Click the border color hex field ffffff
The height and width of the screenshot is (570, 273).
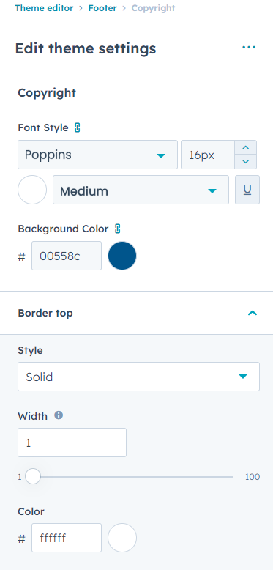(67, 538)
